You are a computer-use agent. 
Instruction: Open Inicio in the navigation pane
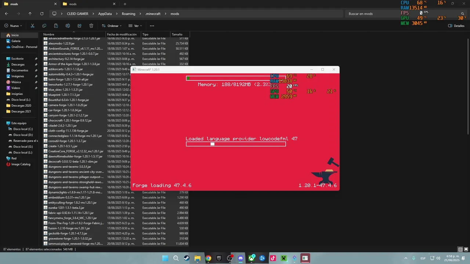[19, 35]
